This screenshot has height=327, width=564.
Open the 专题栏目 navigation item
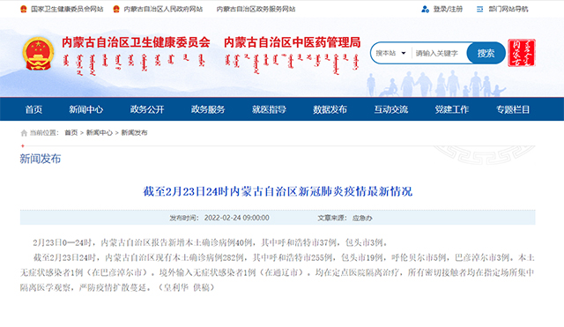(x=513, y=109)
